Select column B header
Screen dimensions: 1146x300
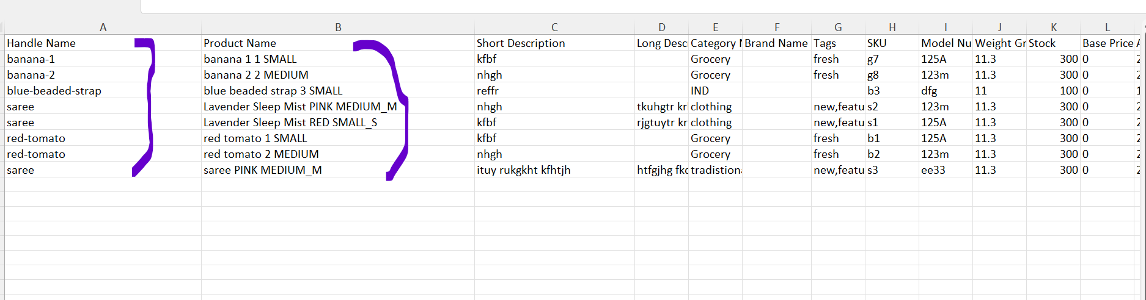338,27
